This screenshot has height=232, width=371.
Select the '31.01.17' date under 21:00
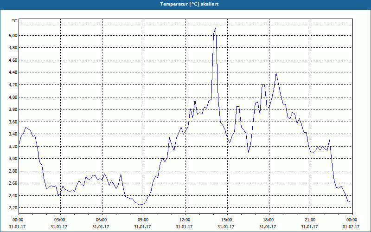point(309,227)
